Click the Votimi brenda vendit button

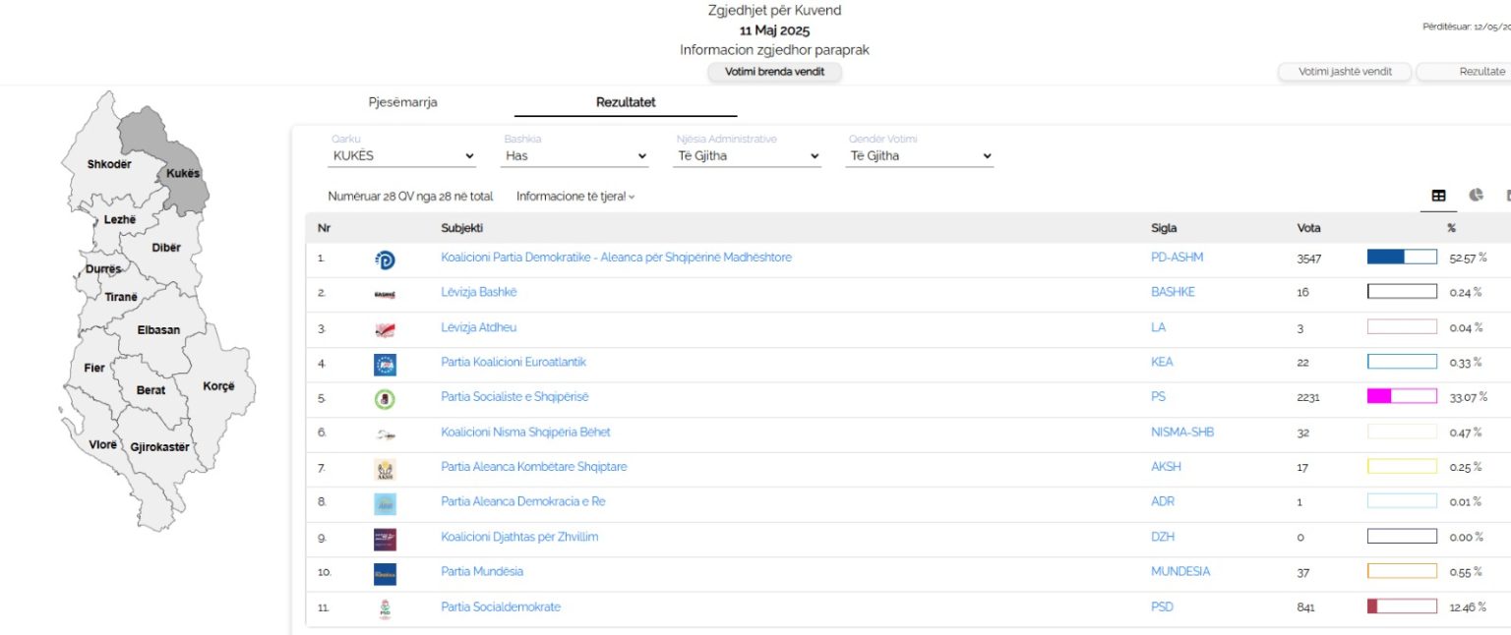pos(775,72)
